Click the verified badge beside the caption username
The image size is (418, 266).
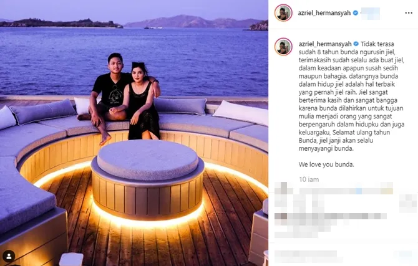(356, 44)
